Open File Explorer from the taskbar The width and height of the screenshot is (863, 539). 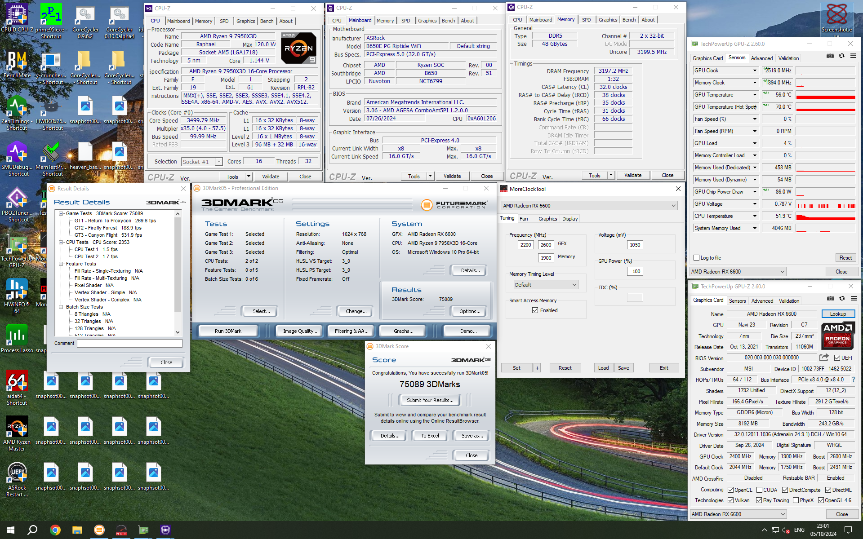point(77,530)
